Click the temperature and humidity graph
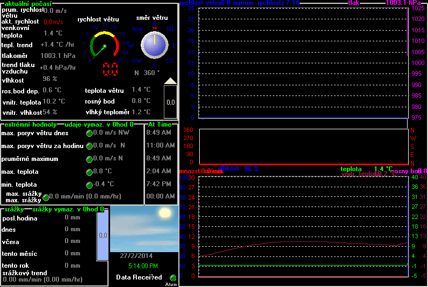Viewport: 428px width, 287px height. point(303,227)
